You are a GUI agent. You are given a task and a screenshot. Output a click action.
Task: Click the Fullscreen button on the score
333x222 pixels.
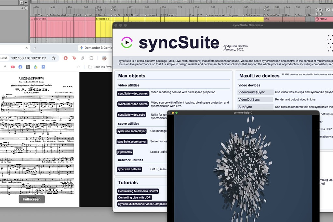pyautogui.click(x=32, y=199)
